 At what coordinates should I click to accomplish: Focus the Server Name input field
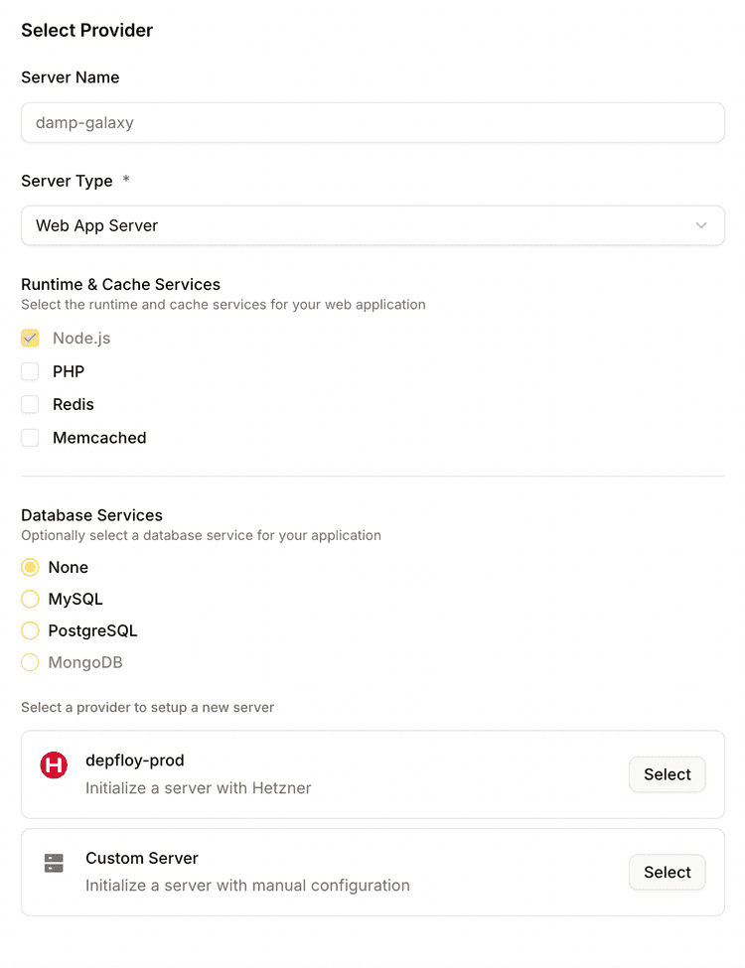click(x=372, y=123)
